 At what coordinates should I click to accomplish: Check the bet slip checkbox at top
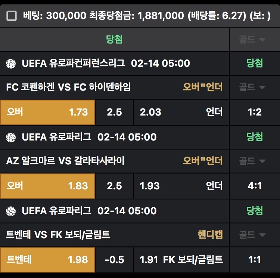click(12, 16)
